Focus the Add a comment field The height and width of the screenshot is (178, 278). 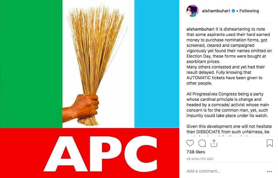[x=225, y=171]
